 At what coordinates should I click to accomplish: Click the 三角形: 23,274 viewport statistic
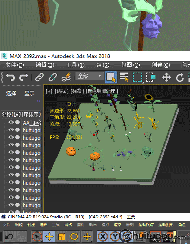[65, 117]
